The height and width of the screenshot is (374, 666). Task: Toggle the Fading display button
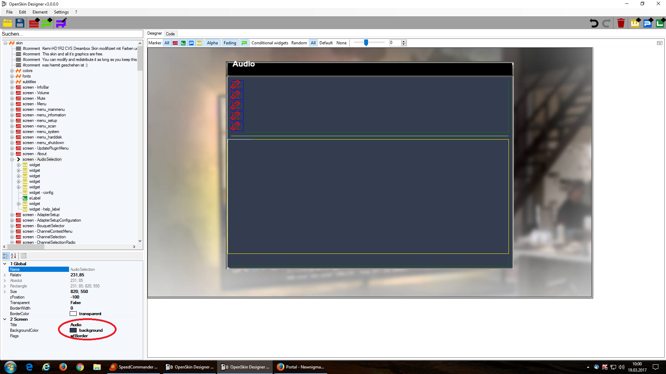pyautogui.click(x=230, y=43)
